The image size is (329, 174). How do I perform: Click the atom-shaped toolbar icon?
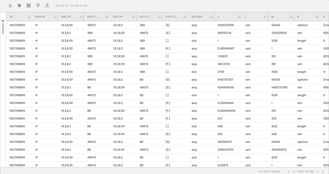coord(19,6)
